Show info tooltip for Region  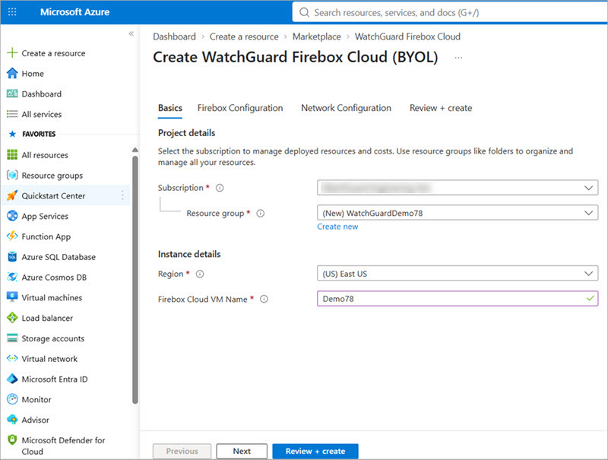point(200,274)
